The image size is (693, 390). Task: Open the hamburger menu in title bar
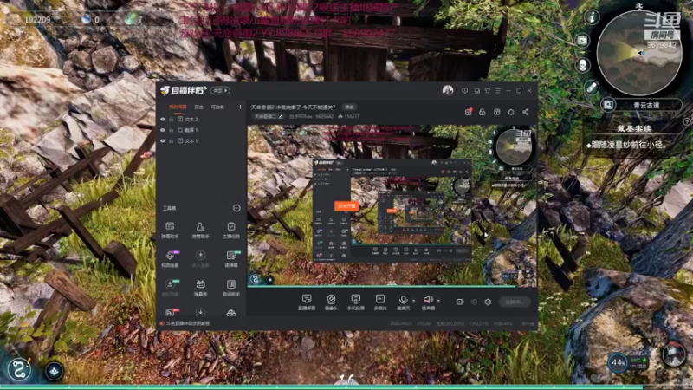coord(498,91)
